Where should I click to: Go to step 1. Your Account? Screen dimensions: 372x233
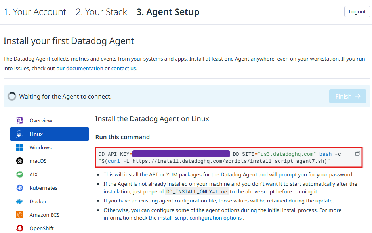pos(35,12)
